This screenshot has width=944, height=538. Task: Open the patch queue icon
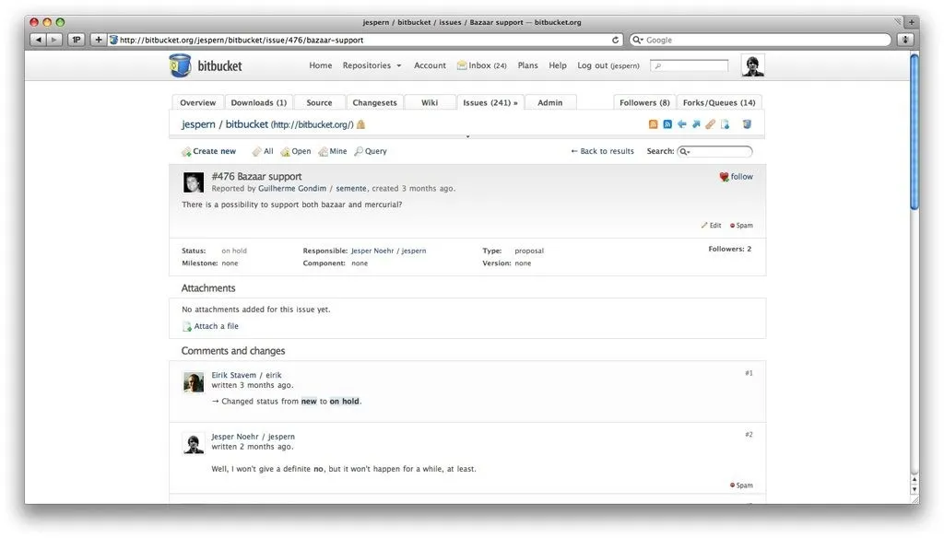coord(711,123)
